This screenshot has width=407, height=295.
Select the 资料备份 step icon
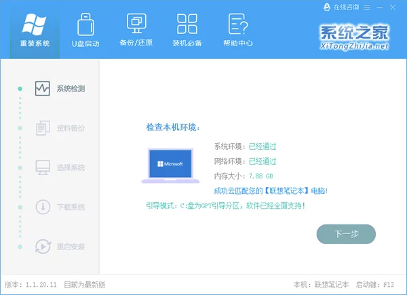coord(43,128)
